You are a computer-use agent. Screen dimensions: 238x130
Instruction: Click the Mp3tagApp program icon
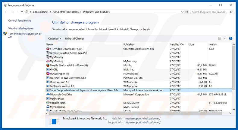(x=48, y=98)
